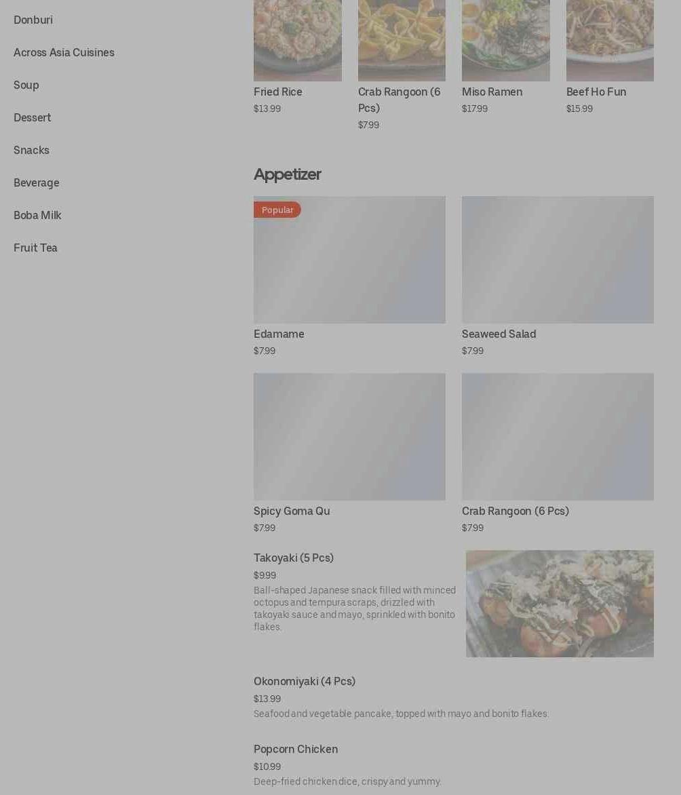681x795 pixels.
Task: Click the featured Crab Rangoon photo
Action: 402,41
